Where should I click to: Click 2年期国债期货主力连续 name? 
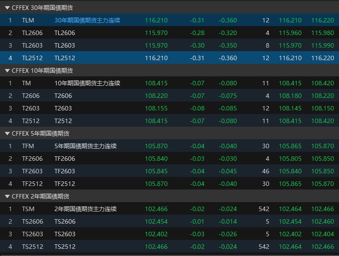tap(85, 209)
